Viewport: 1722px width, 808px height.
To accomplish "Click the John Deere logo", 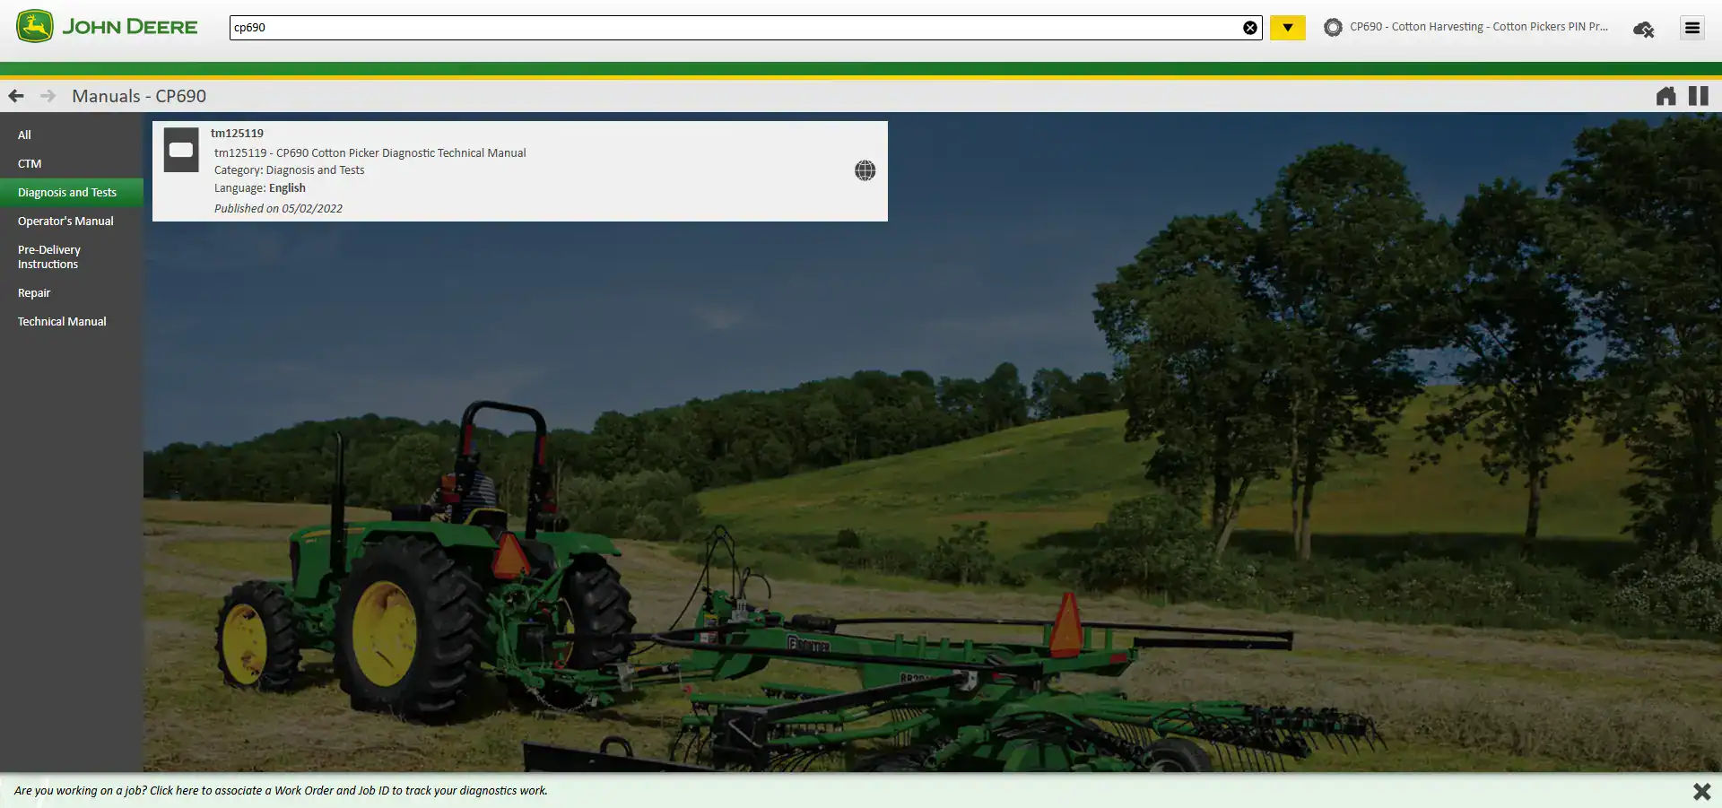I will pyautogui.click(x=107, y=27).
